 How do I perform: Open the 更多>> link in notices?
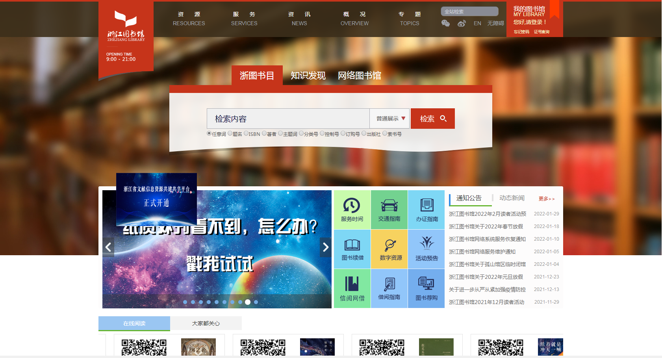click(x=547, y=199)
